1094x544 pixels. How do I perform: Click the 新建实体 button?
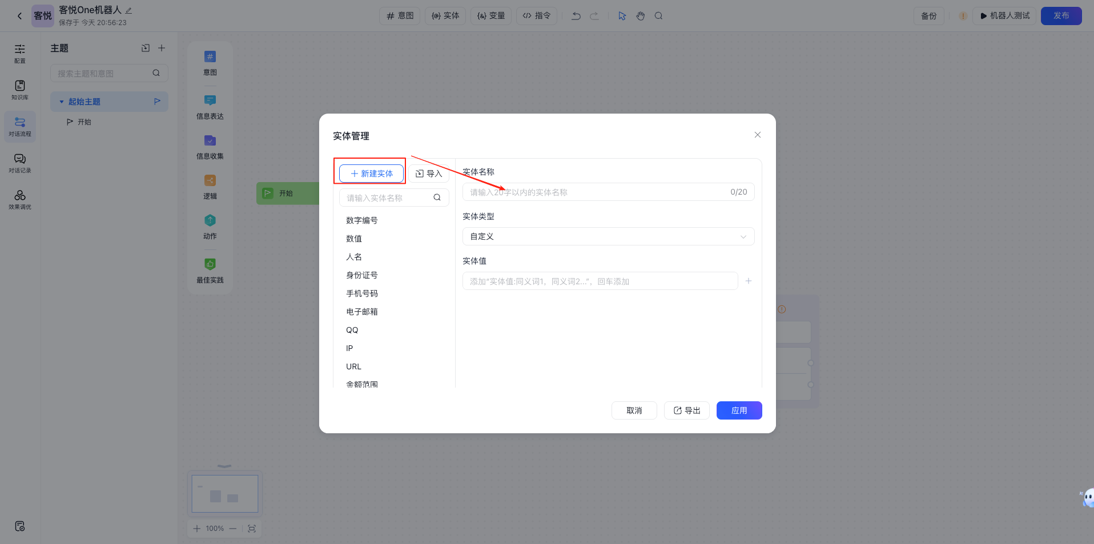(x=371, y=174)
